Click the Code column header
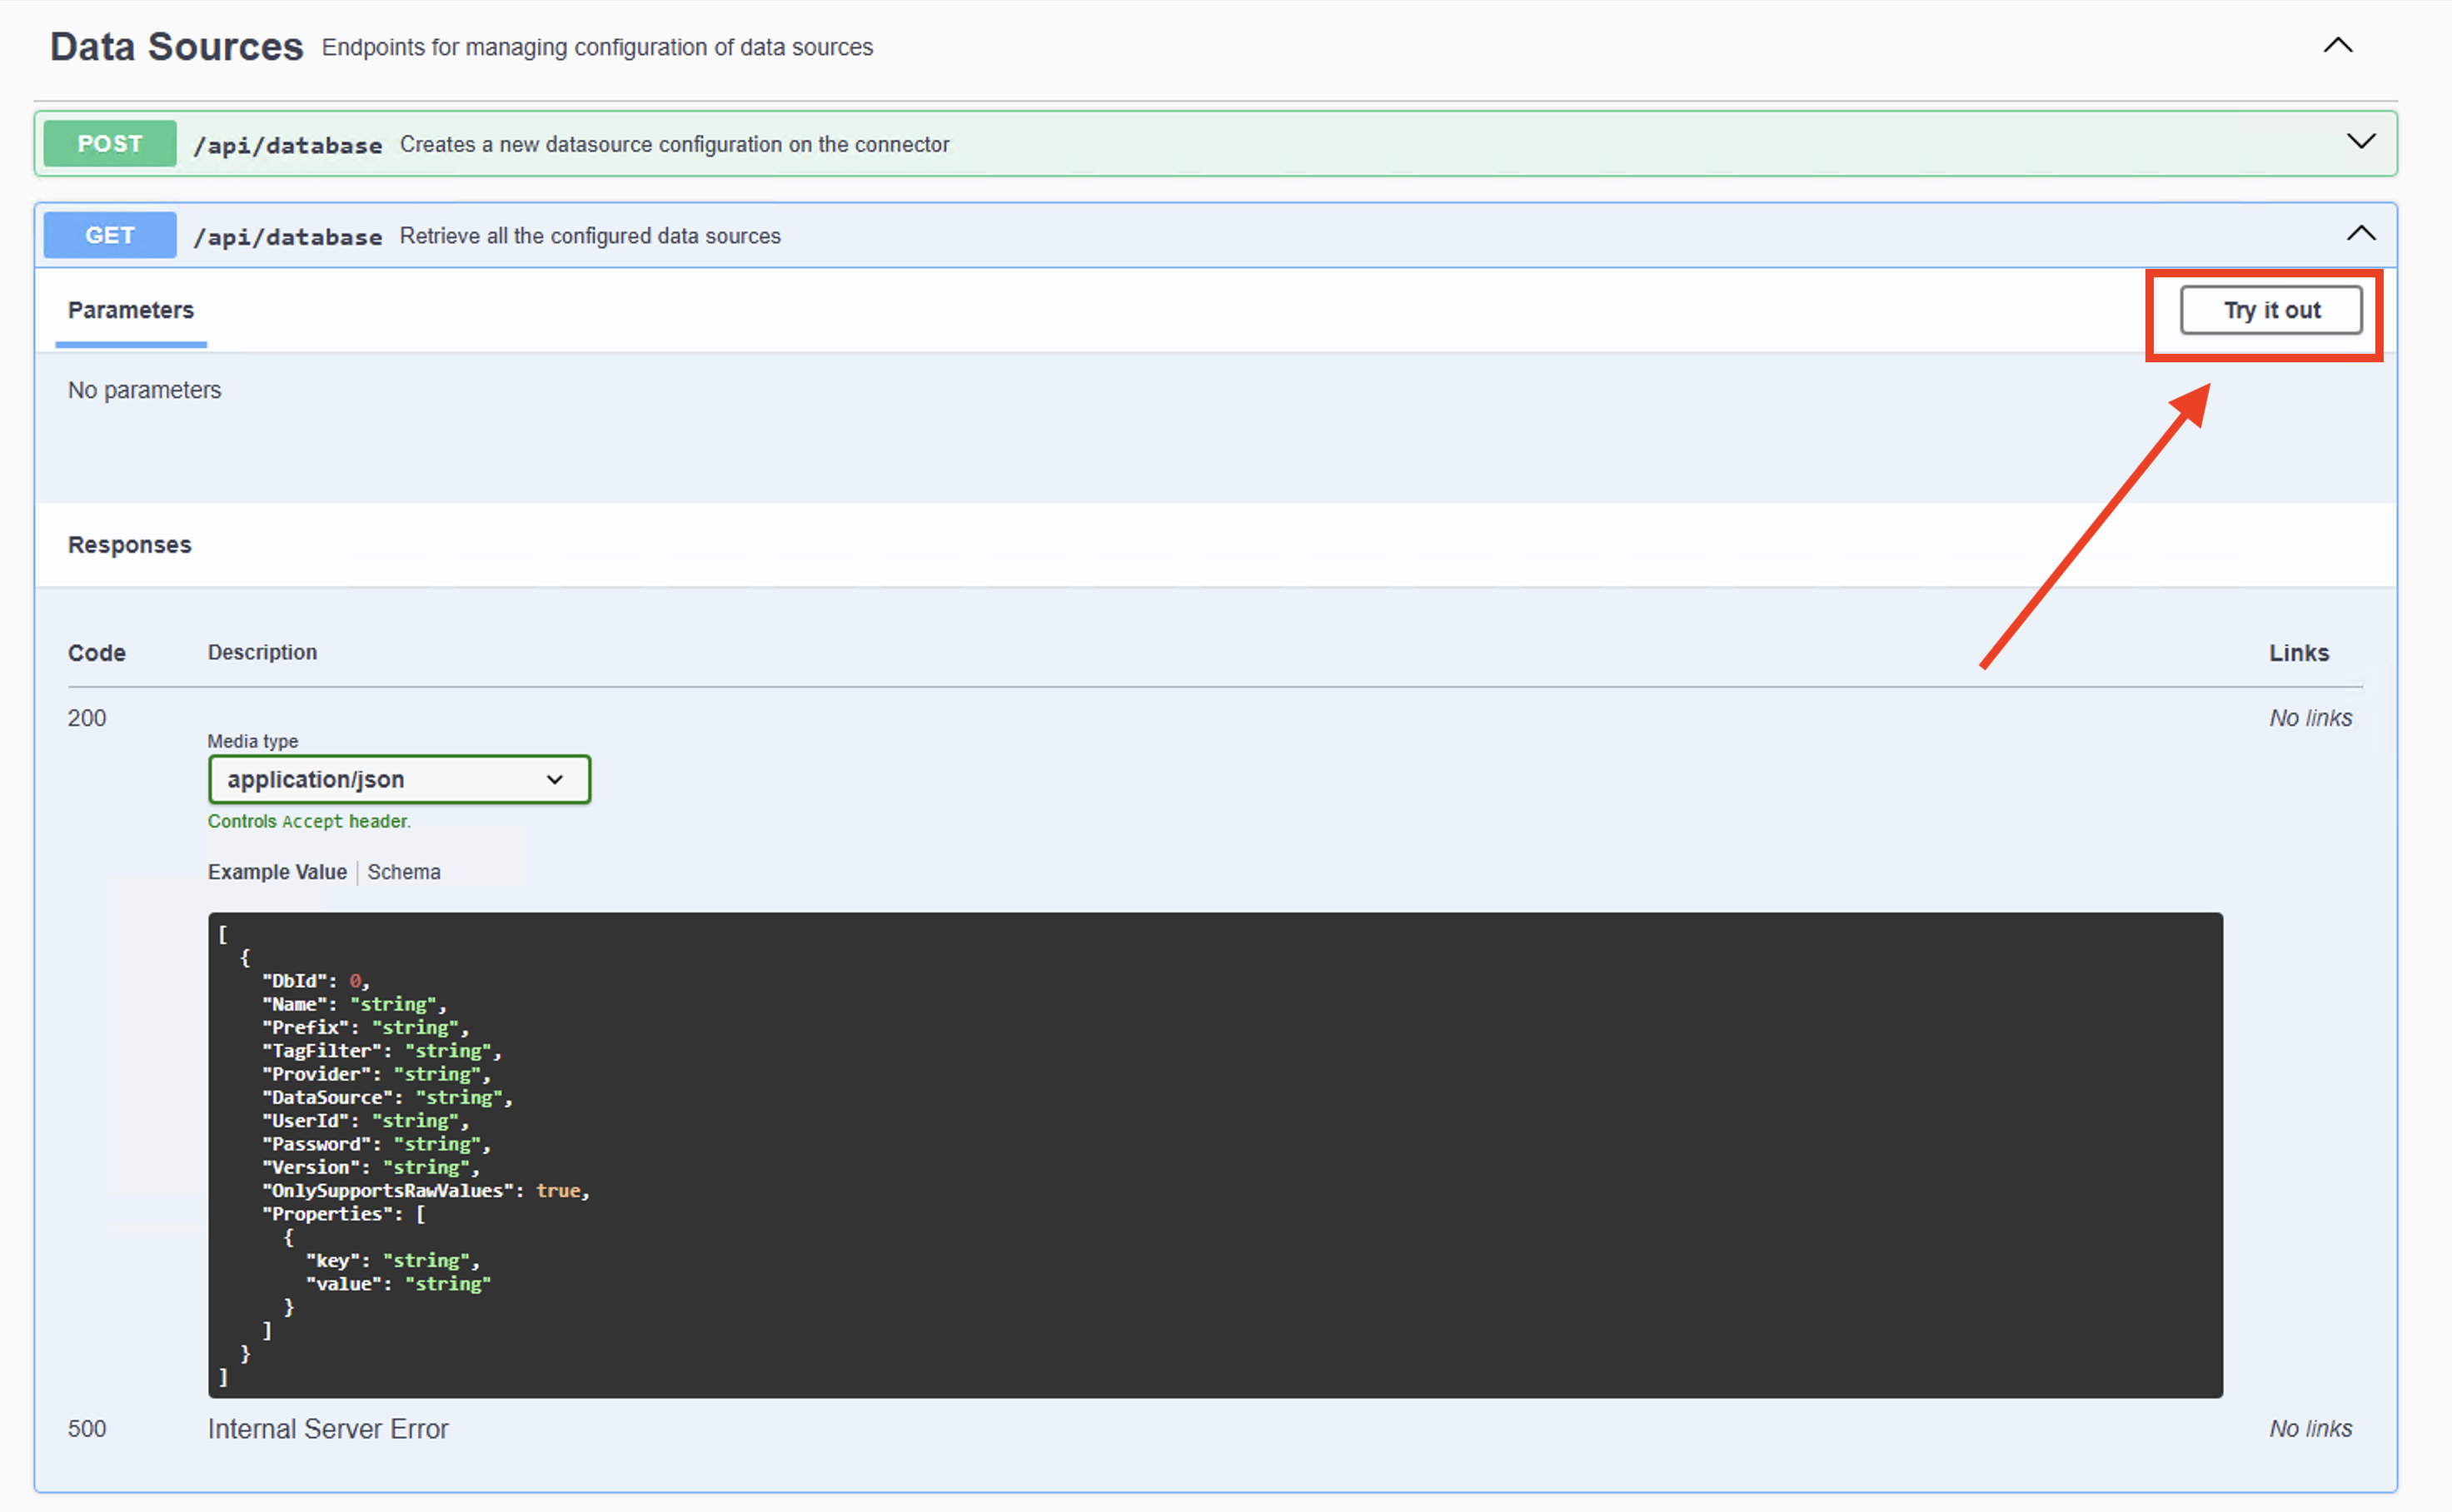The height and width of the screenshot is (1512, 2452). coord(97,653)
